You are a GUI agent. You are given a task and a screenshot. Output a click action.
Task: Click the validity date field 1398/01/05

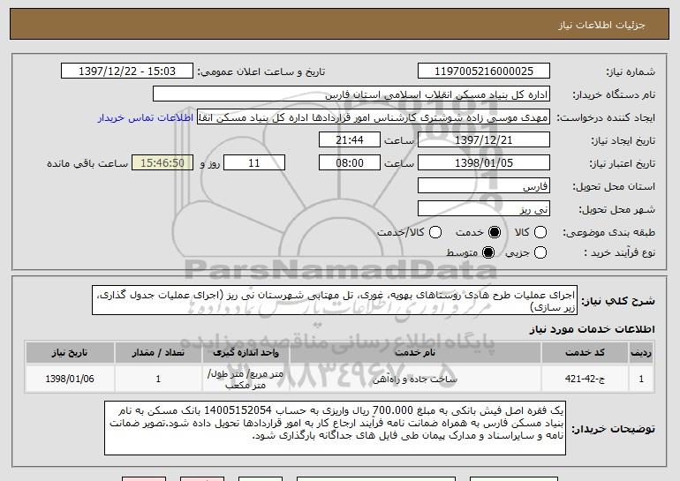[484, 163]
